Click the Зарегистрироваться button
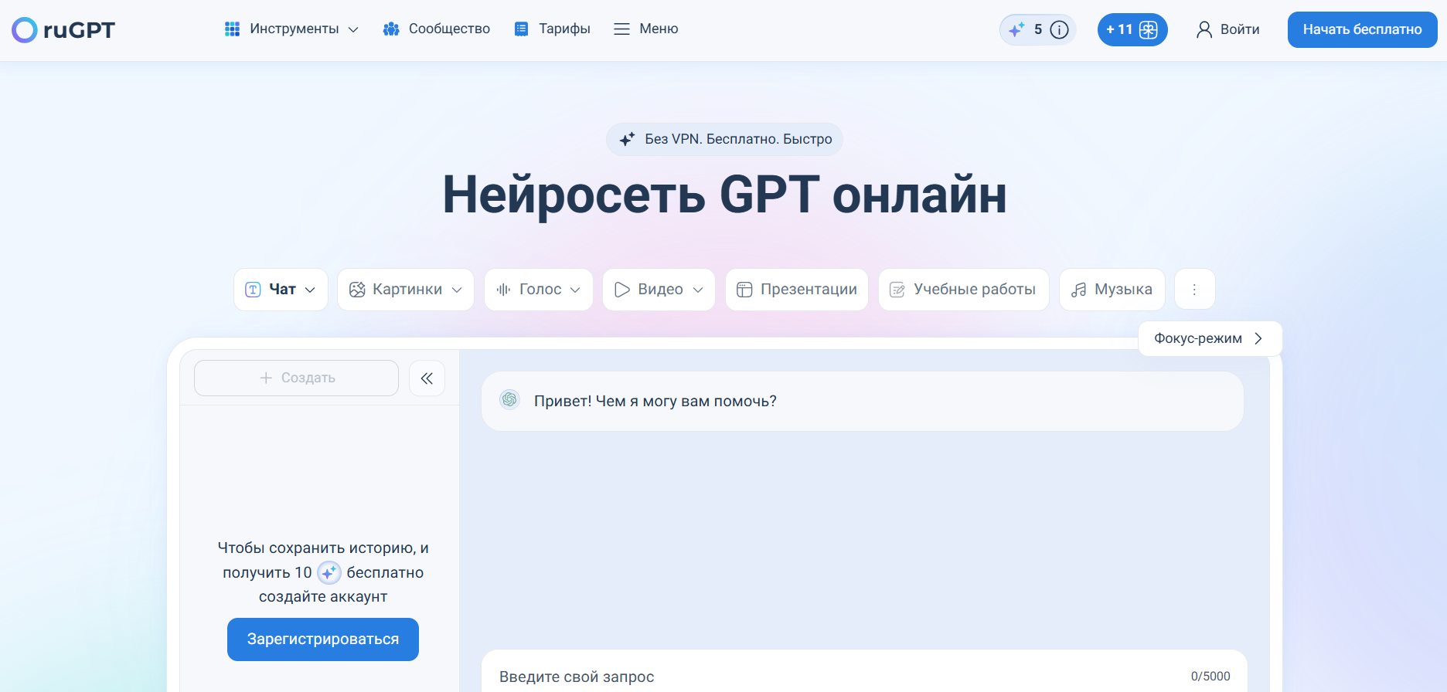The image size is (1447, 692). pyautogui.click(x=323, y=639)
